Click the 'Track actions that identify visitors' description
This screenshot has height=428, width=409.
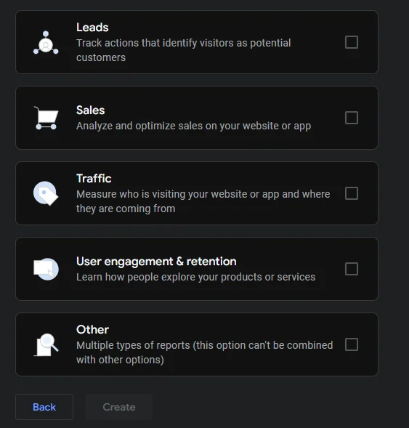point(183,50)
